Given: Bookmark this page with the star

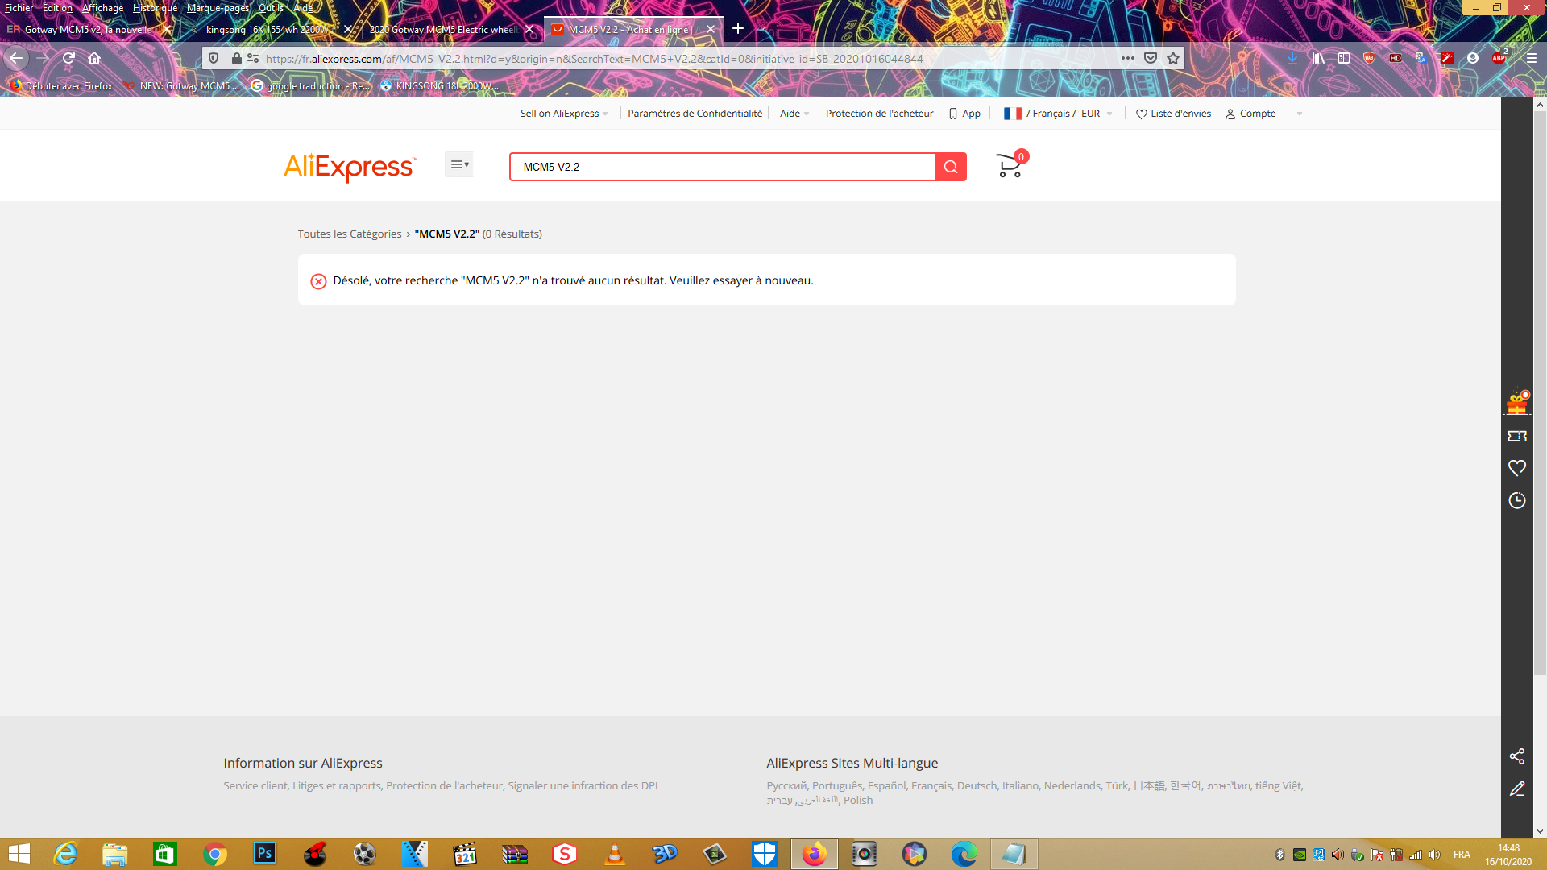Looking at the screenshot, I should tap(1173, 58).
